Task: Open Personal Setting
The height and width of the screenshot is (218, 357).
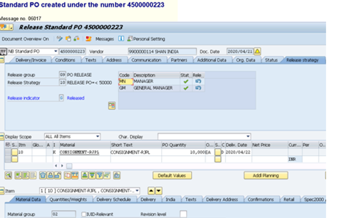Action: pyautogui.click(x=146, y=39)
